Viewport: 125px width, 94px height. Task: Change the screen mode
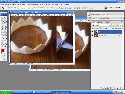(x=4, y=59)
